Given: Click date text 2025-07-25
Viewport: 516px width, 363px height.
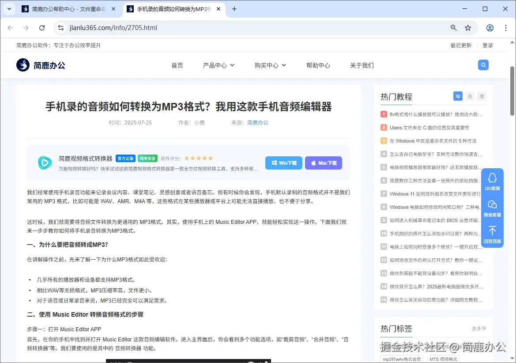Looking at the screenshot, I should tap(138, 122).
